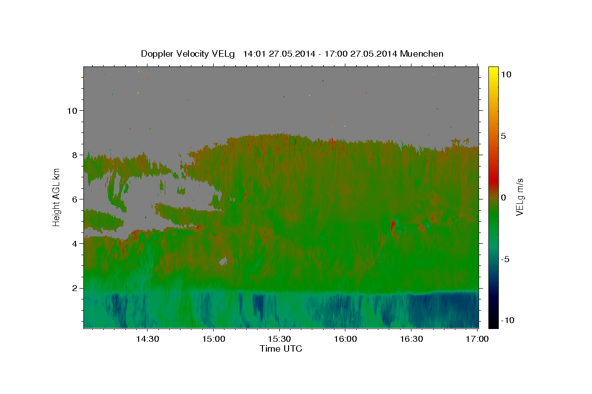Click the Height AGL km axis title
This screenshot has height=394, width=592.
(x=56, y=197)
